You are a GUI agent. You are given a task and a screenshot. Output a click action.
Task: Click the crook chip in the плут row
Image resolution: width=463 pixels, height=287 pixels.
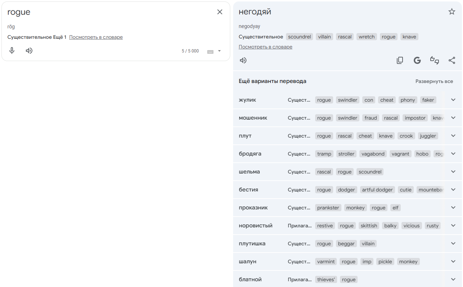[x=406, y=136]
